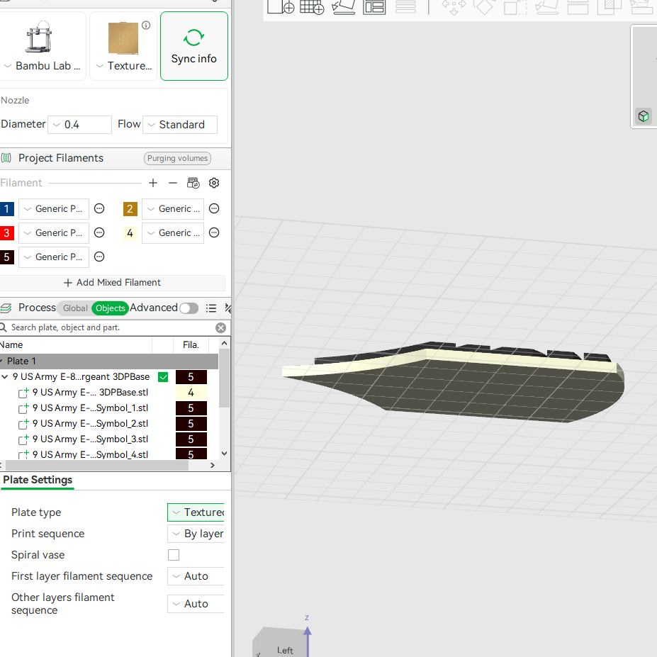Click the info icon on plate card
657x657 pixels.
(x=146, y=25)
